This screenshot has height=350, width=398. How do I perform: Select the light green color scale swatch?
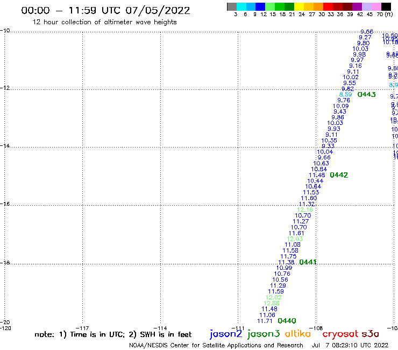[270, 6]
